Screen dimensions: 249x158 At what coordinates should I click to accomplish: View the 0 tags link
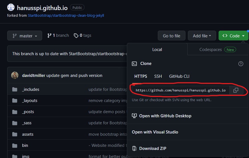pyautogui.click(x=83, y=35)
